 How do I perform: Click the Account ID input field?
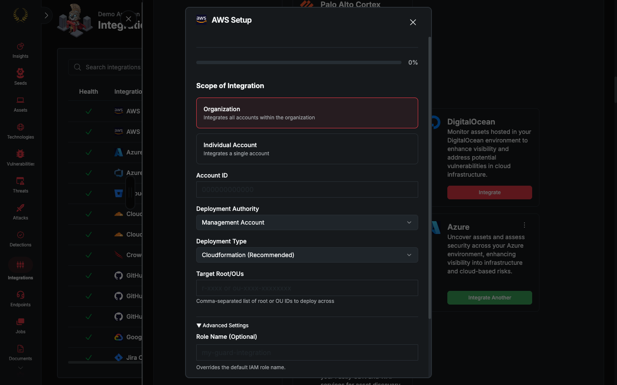tap(307, 190)
